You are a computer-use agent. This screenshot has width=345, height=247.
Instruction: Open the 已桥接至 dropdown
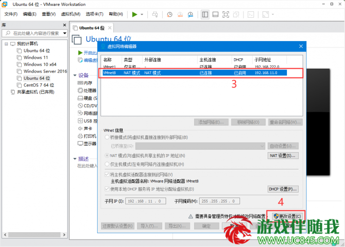click(200, 146)
